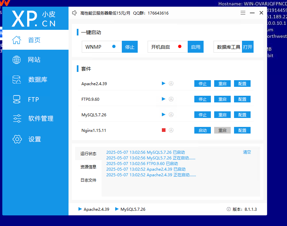Viewport: 287px width, 226px height.
Task: Stop FTP0.9.60 service
Action: [203, 99]
